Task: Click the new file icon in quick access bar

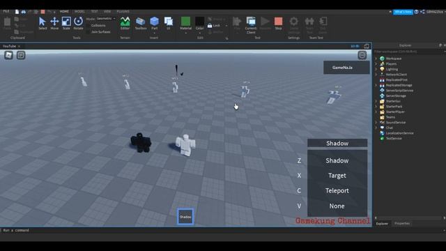Action: pyautogui.click(x=17, y=12)
